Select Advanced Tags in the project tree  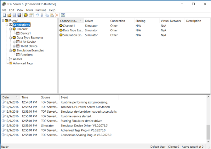click(x=23, y=63)
